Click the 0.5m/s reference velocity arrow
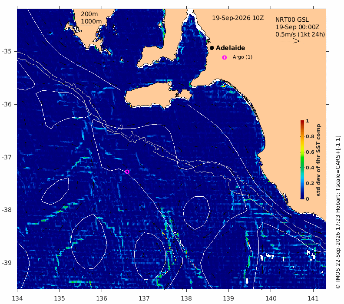The image size is (344, 304). [x=290, y=40]
